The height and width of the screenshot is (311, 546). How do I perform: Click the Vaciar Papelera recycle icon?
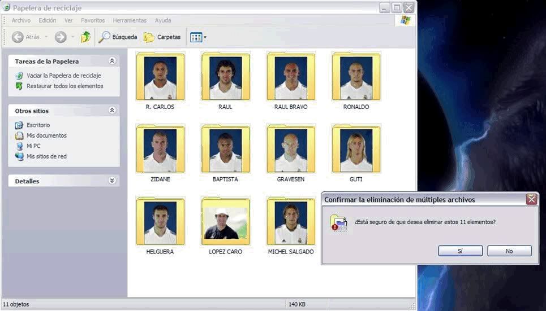click(x=19, y=76)
